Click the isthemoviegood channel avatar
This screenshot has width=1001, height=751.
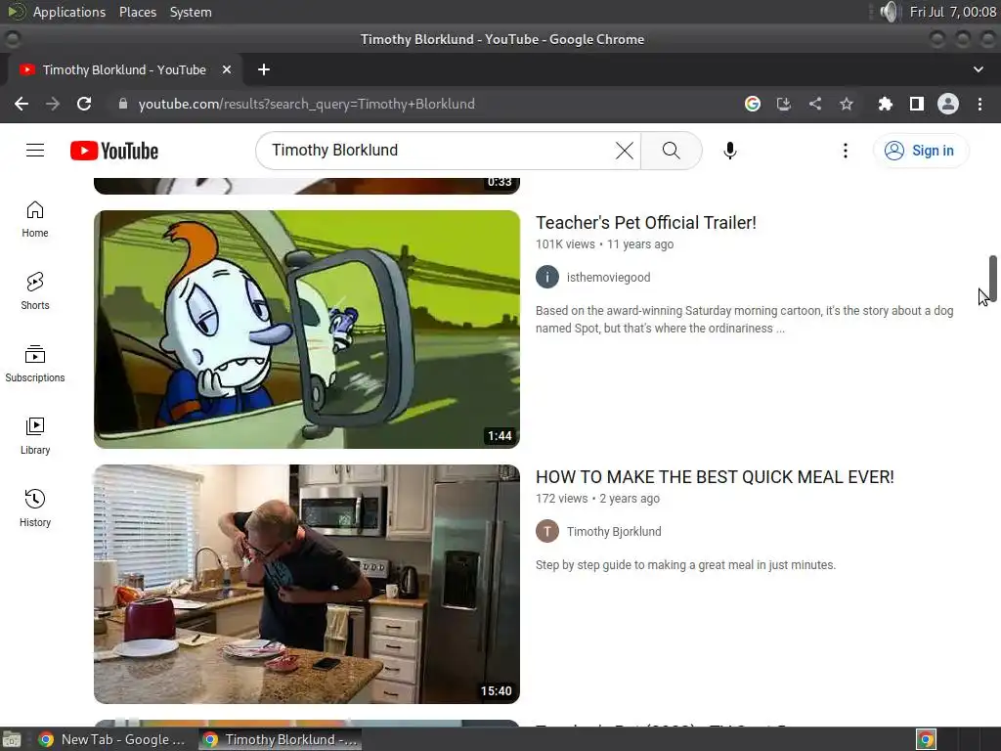[x=547, y=277]
